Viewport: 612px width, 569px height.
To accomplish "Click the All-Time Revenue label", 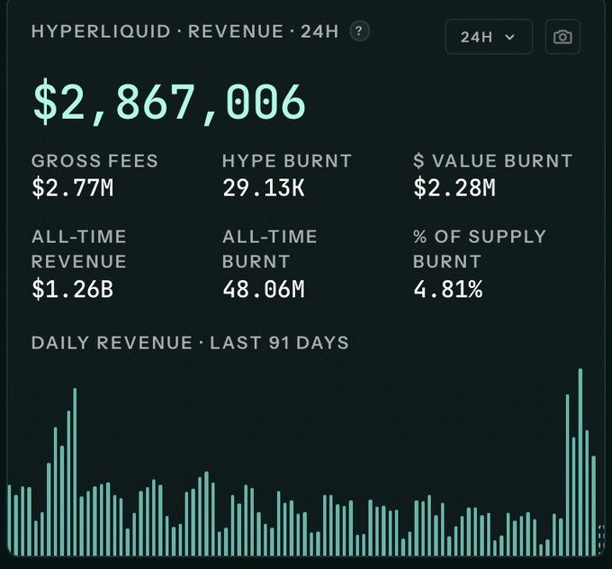I will [79, 249].
